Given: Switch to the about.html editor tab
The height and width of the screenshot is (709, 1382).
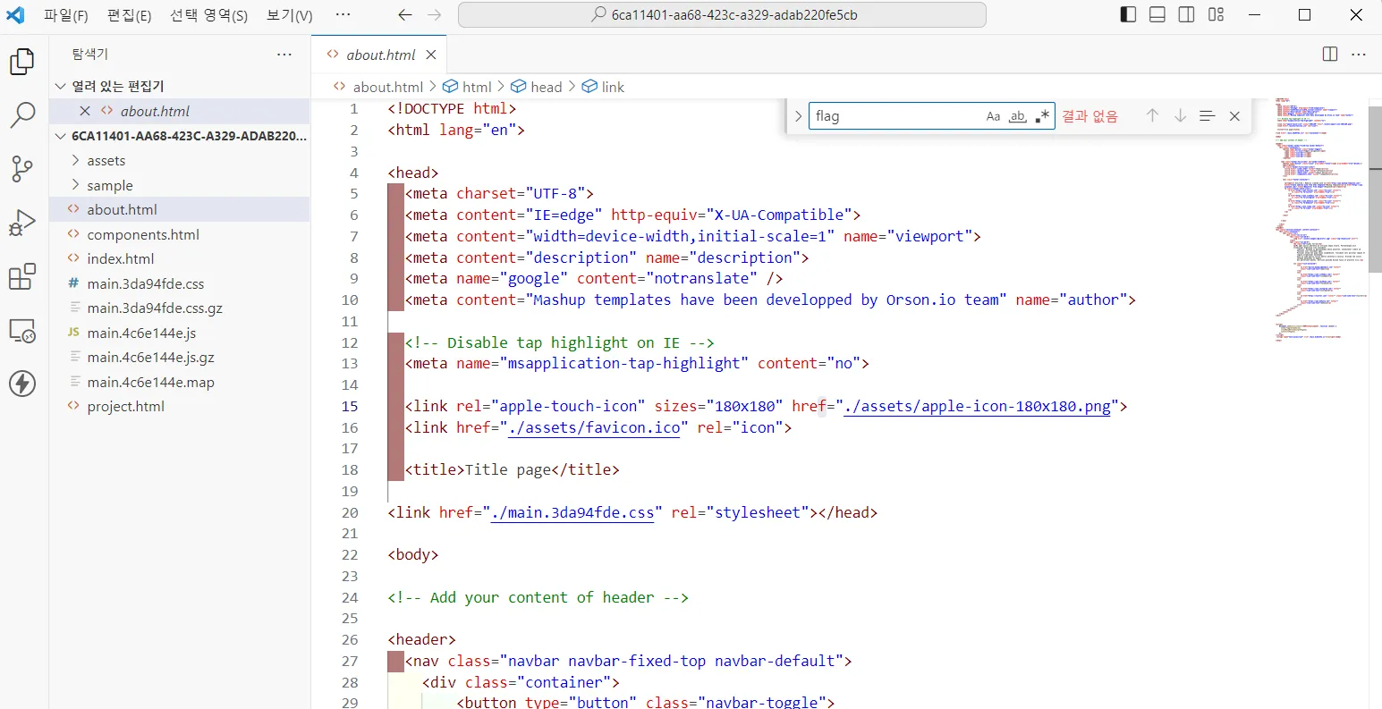Looking at the screenshot, I should 378,55.
